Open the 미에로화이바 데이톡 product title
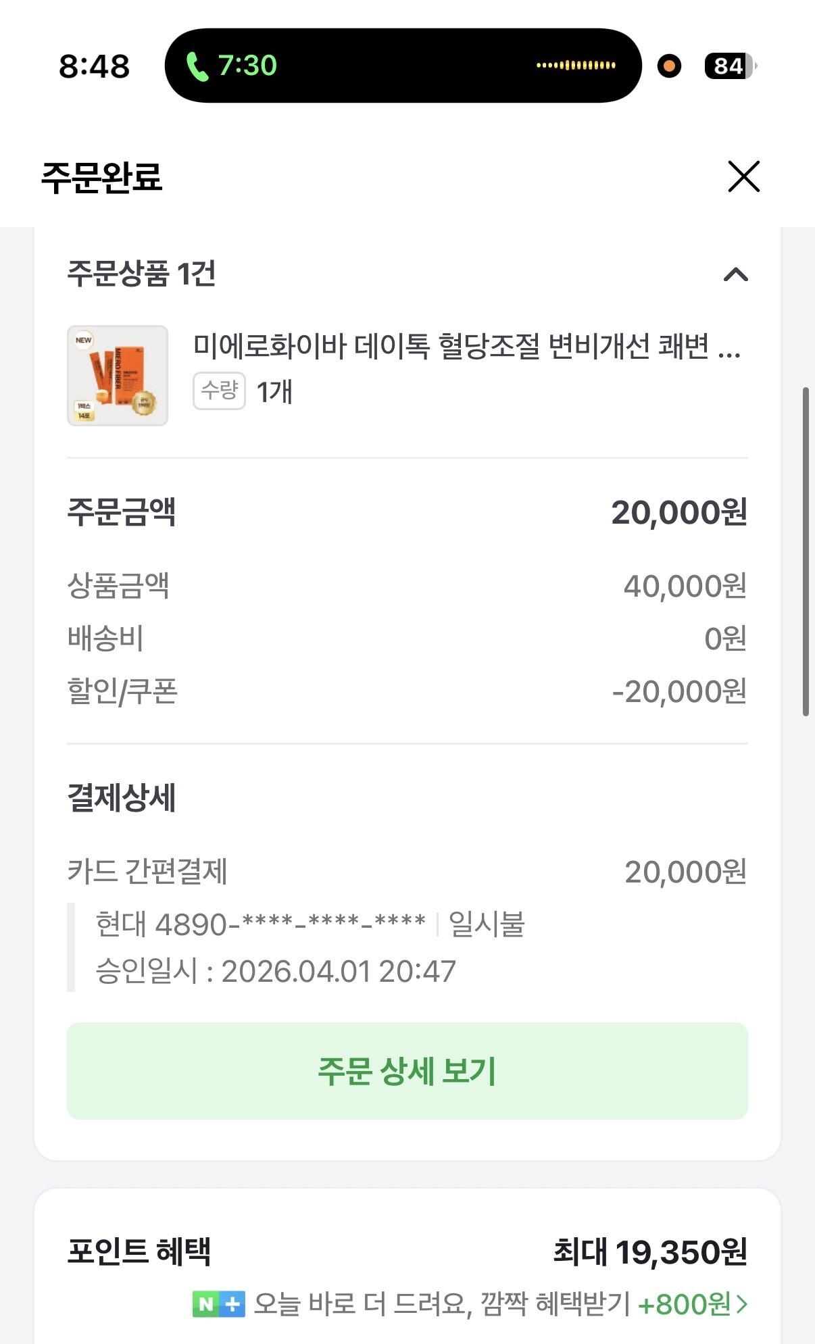Image resolution: width=815 pixels, height=1344 pixels. 466,347
